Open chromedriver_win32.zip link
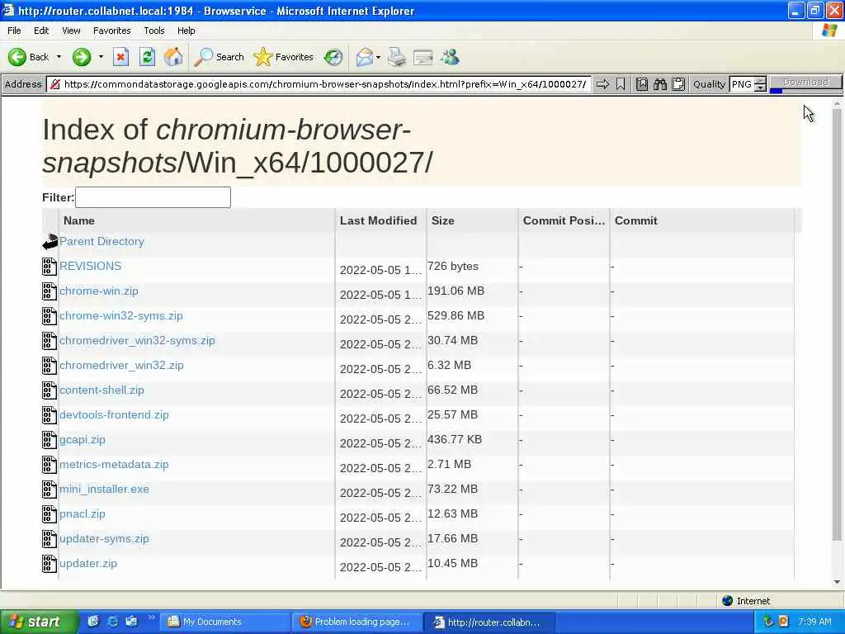The width and height of the screenshot is (845, 634). [x=121, y=366]
